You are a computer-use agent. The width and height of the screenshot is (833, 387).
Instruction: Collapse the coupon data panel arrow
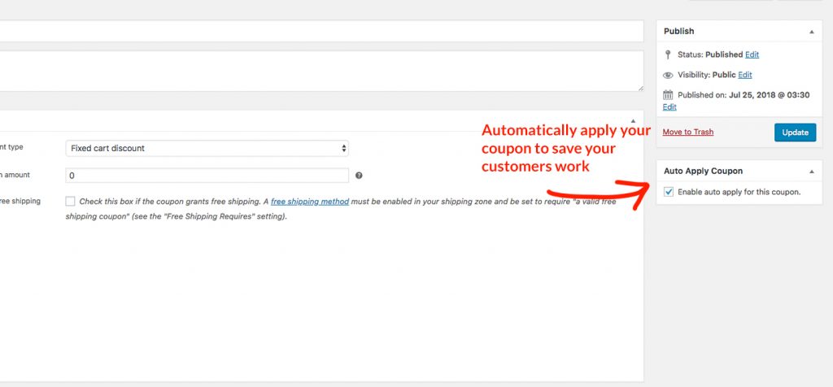[x=633, y=120]
